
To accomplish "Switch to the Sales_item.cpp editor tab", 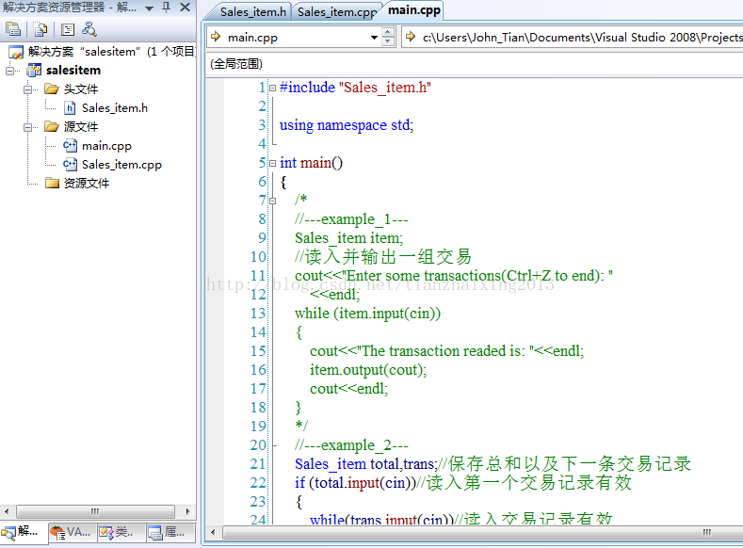I will point(336,12).
